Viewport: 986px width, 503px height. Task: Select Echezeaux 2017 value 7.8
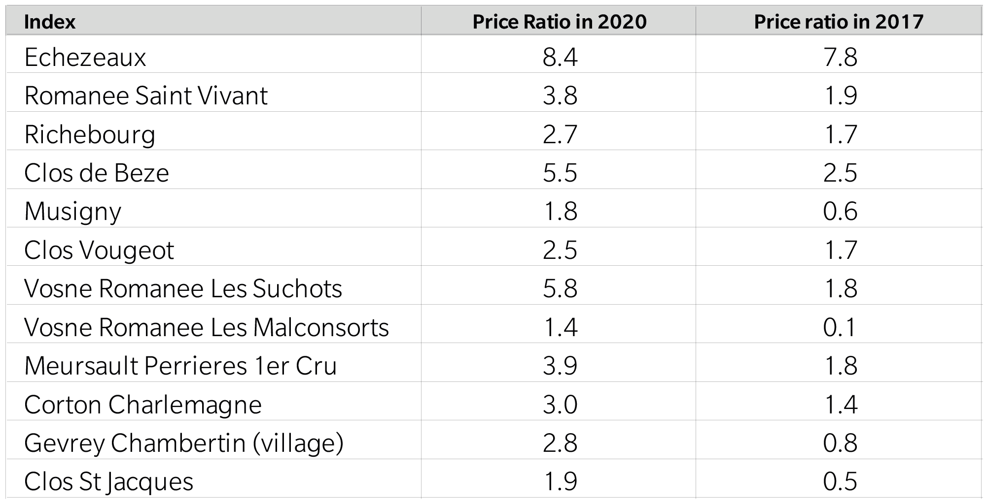[x=840, y=57]
